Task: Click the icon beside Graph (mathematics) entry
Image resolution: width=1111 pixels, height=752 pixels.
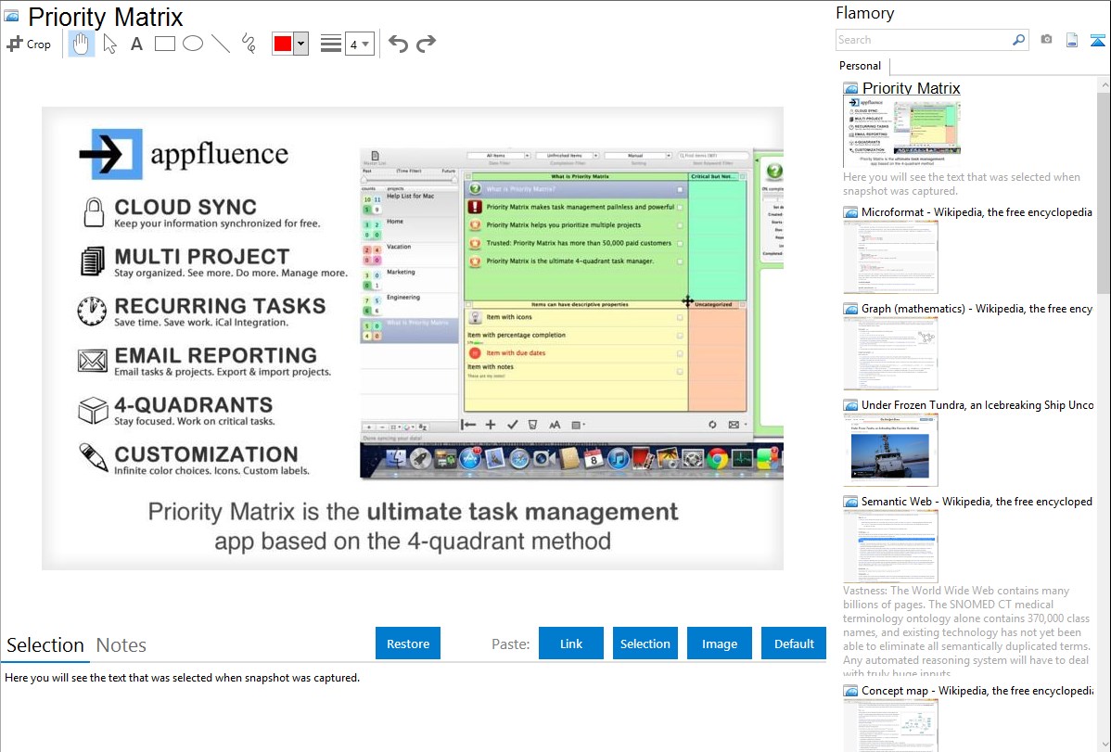Action: tap(850, 309)
